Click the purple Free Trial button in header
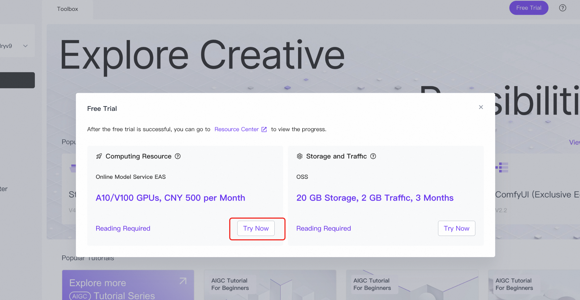580x300 pixels. coord(529,8)
